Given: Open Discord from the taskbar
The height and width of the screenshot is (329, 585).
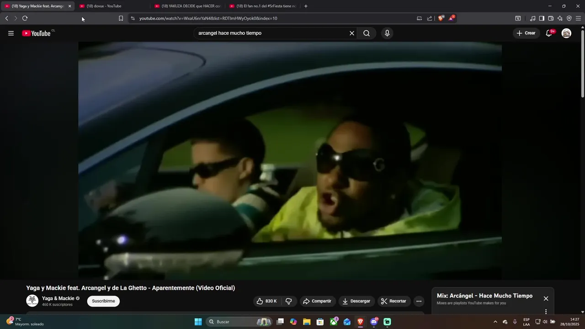Looking at the screenshot, I should pos(374,322).
